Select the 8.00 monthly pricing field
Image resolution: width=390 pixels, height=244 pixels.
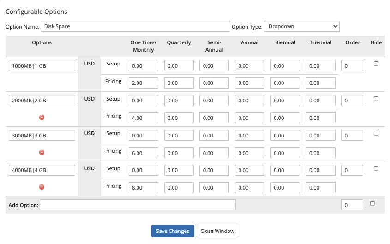click(x=143, y=188)
